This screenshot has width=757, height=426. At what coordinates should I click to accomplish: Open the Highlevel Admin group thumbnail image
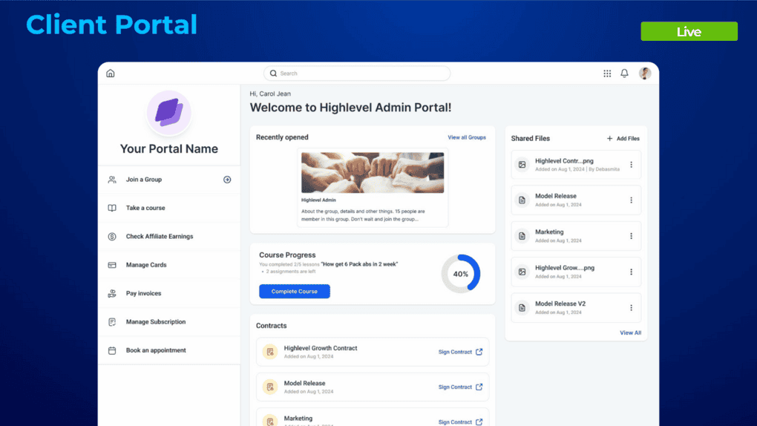tap(373, 173)
